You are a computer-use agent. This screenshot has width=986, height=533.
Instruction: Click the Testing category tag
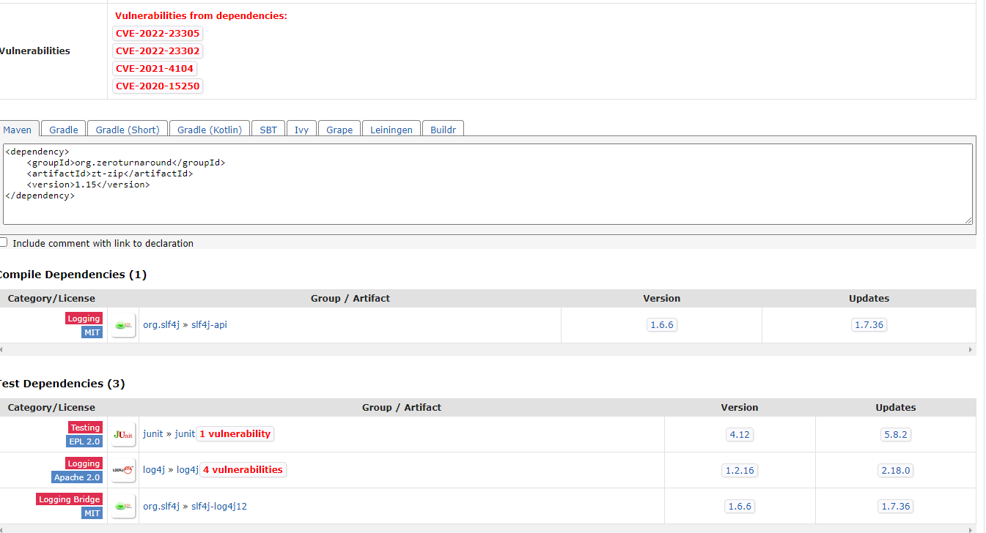click(x=85, y=428)
